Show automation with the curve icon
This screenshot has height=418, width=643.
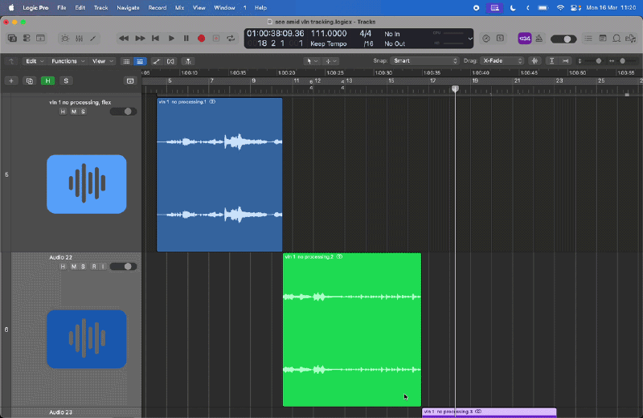[x=156, y=61]
